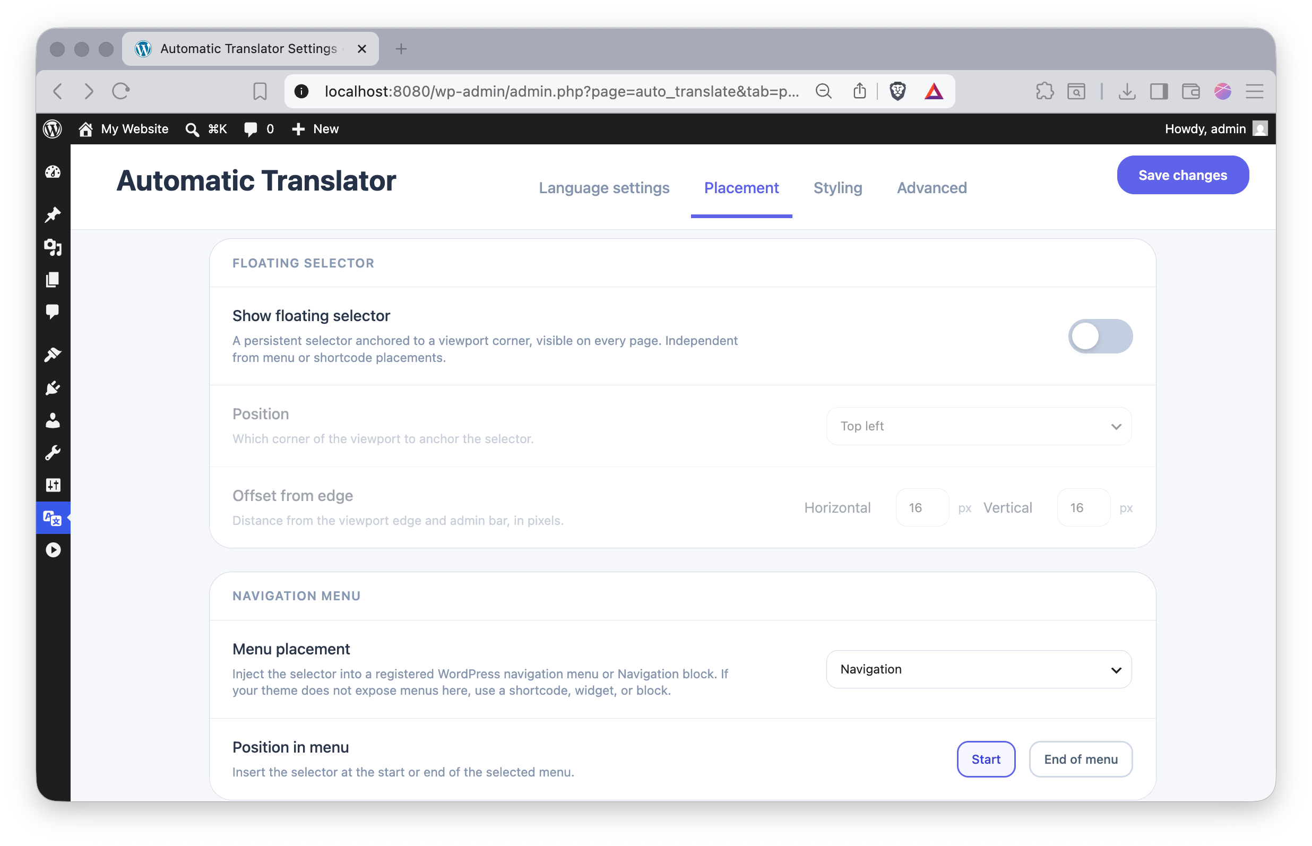Image resolution: width=1312 pixels, height=846 pixels.
Task: Click the browser address bar URL
Action: [562, 91]
